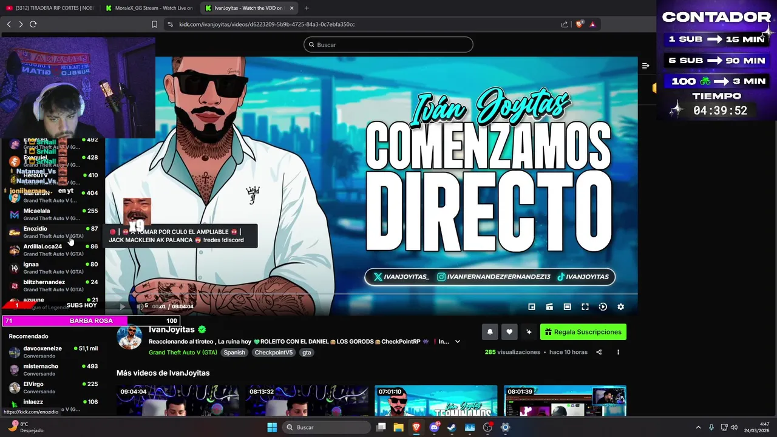The image size is (777, 437).
Task: Open player settings gear icon
Action: (620, 307)
